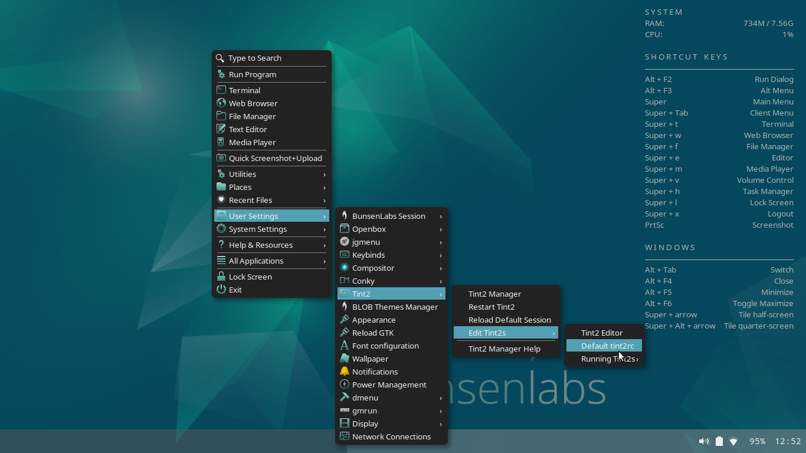Click the bell icon for Notifications
The image size is (806, 453).
[x=345, y=372]
